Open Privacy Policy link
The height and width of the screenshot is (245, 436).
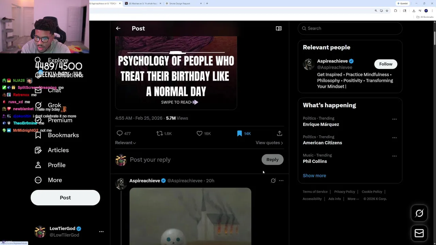[344, 192]
